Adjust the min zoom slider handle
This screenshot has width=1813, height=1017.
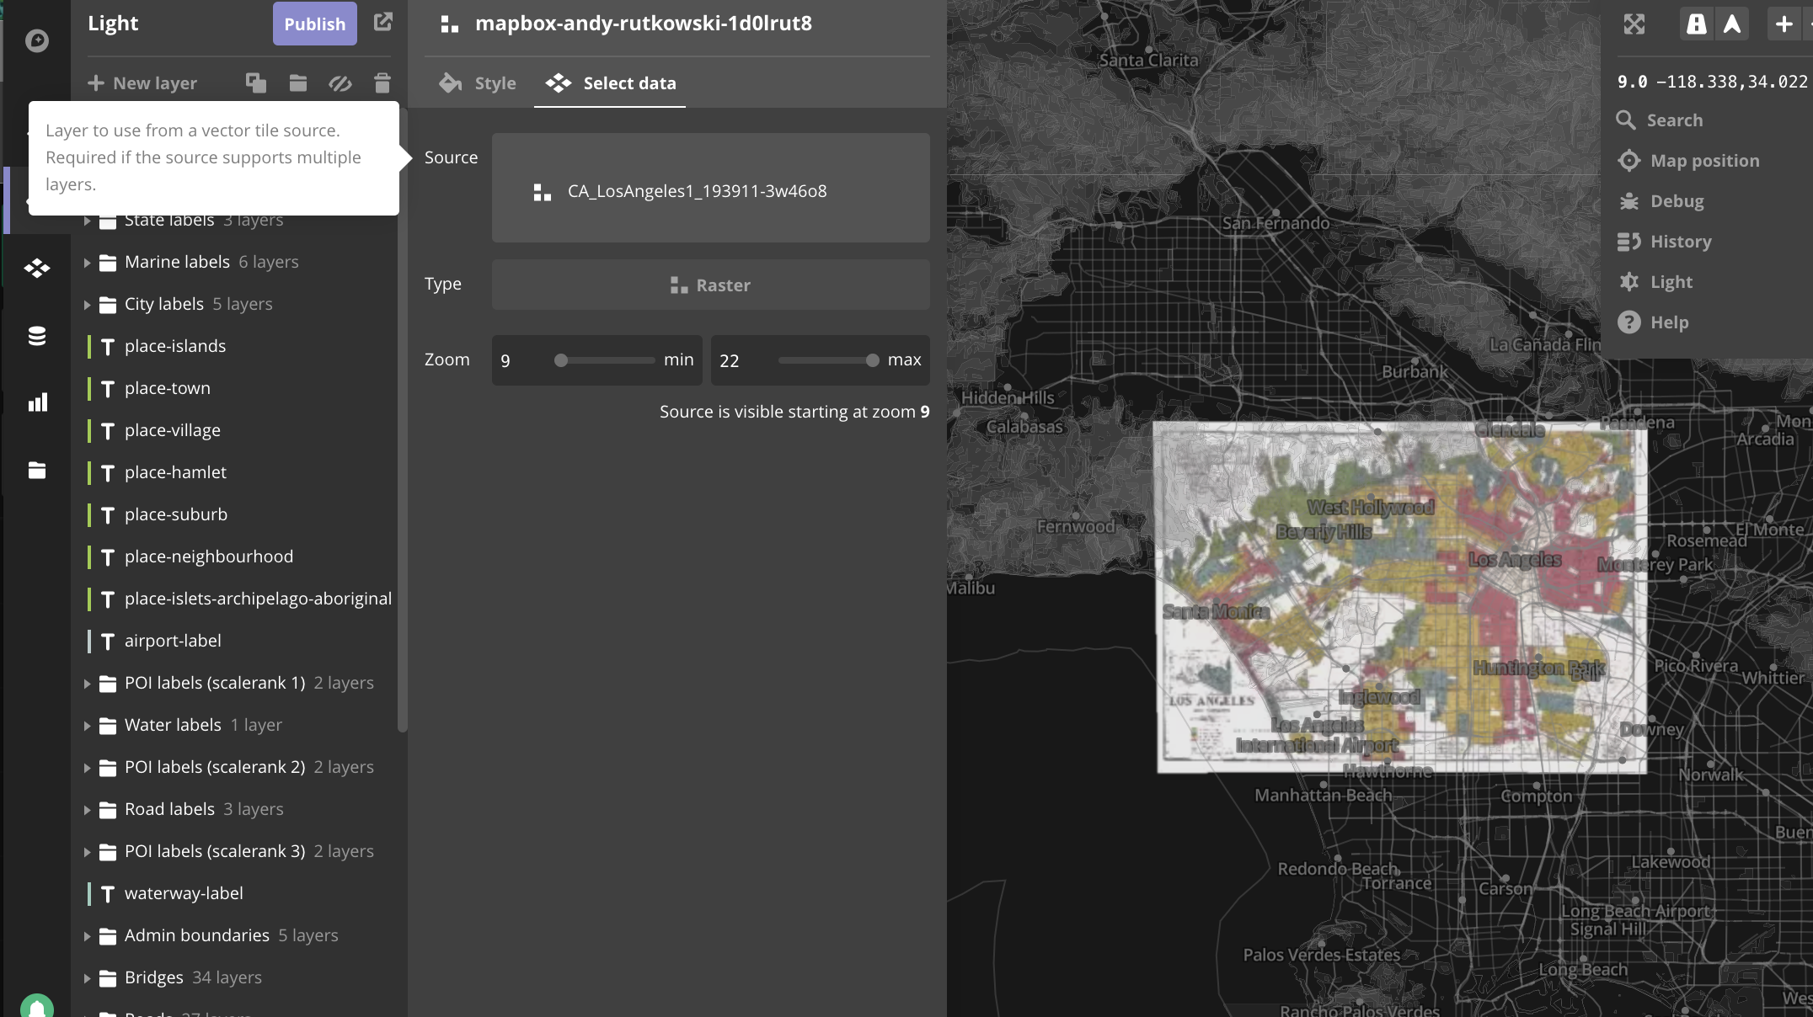pyautogui.click(x=561, y=360)
